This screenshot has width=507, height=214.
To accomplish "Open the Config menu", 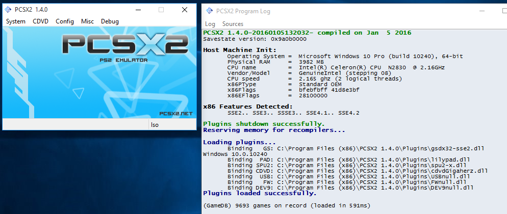I will tap(65, 21).
